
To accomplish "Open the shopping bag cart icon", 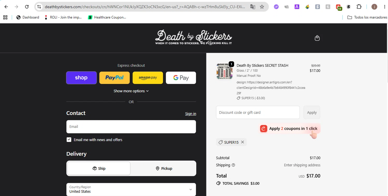I will [317, 38].
